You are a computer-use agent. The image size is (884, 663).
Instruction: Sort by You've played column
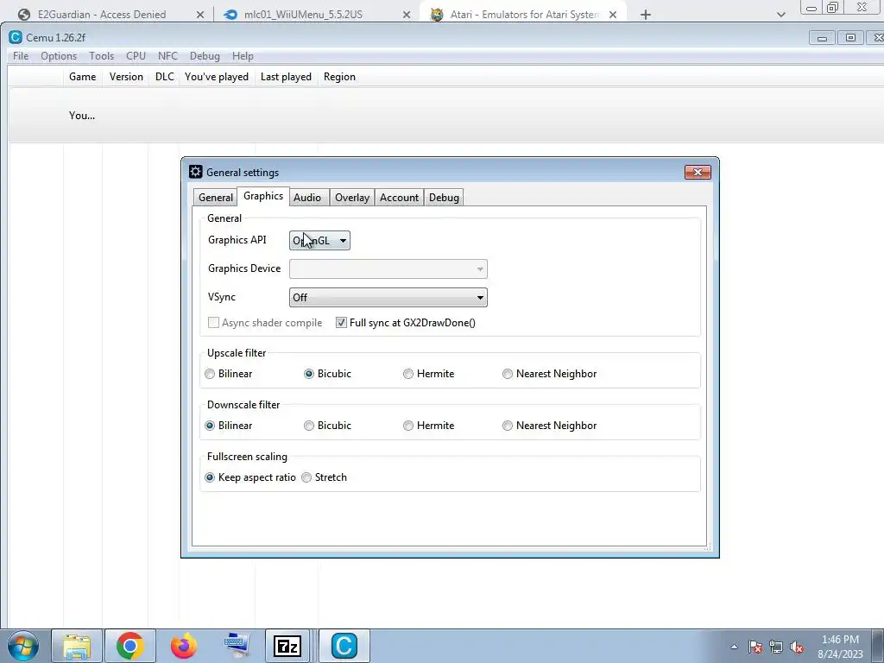tap(217, 77)
